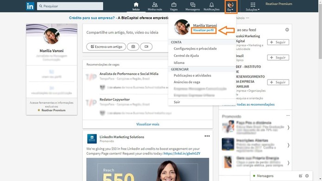Follow Maceká Marketing Digital with Seguir

point(278,42)
